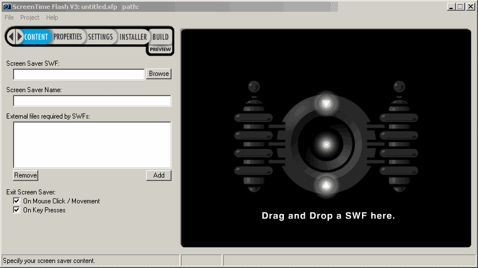Click 'External files required by SWFs:' label
The image size is (478, 268).
pyautogui.click(x=48, y=116)
